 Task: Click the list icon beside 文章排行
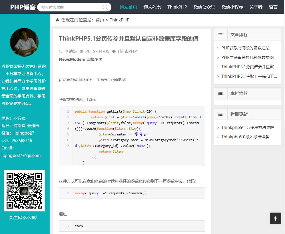[220, 35]
